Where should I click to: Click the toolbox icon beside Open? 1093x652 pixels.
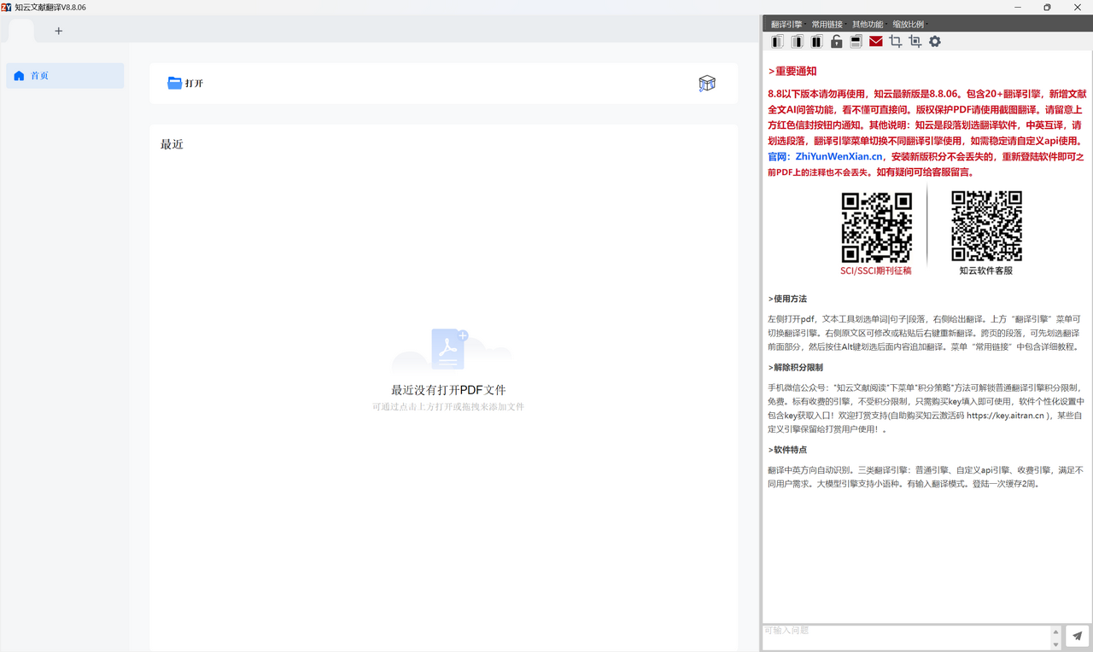pyautogui.click(x=706, y=83)
